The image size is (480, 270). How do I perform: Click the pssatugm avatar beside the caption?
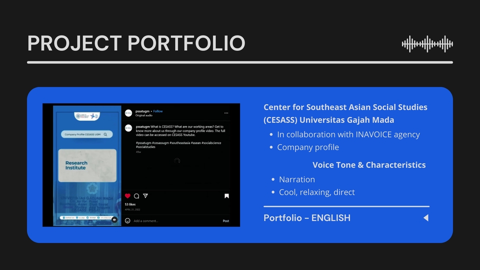[128, 128]
